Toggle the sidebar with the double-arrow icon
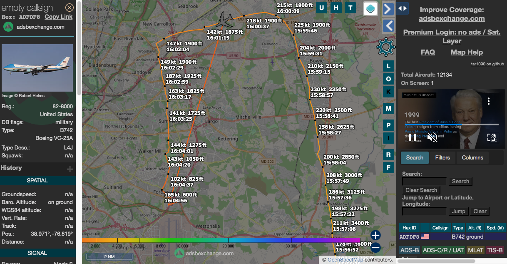Screen dimensions: 507x264 [403, 8]
